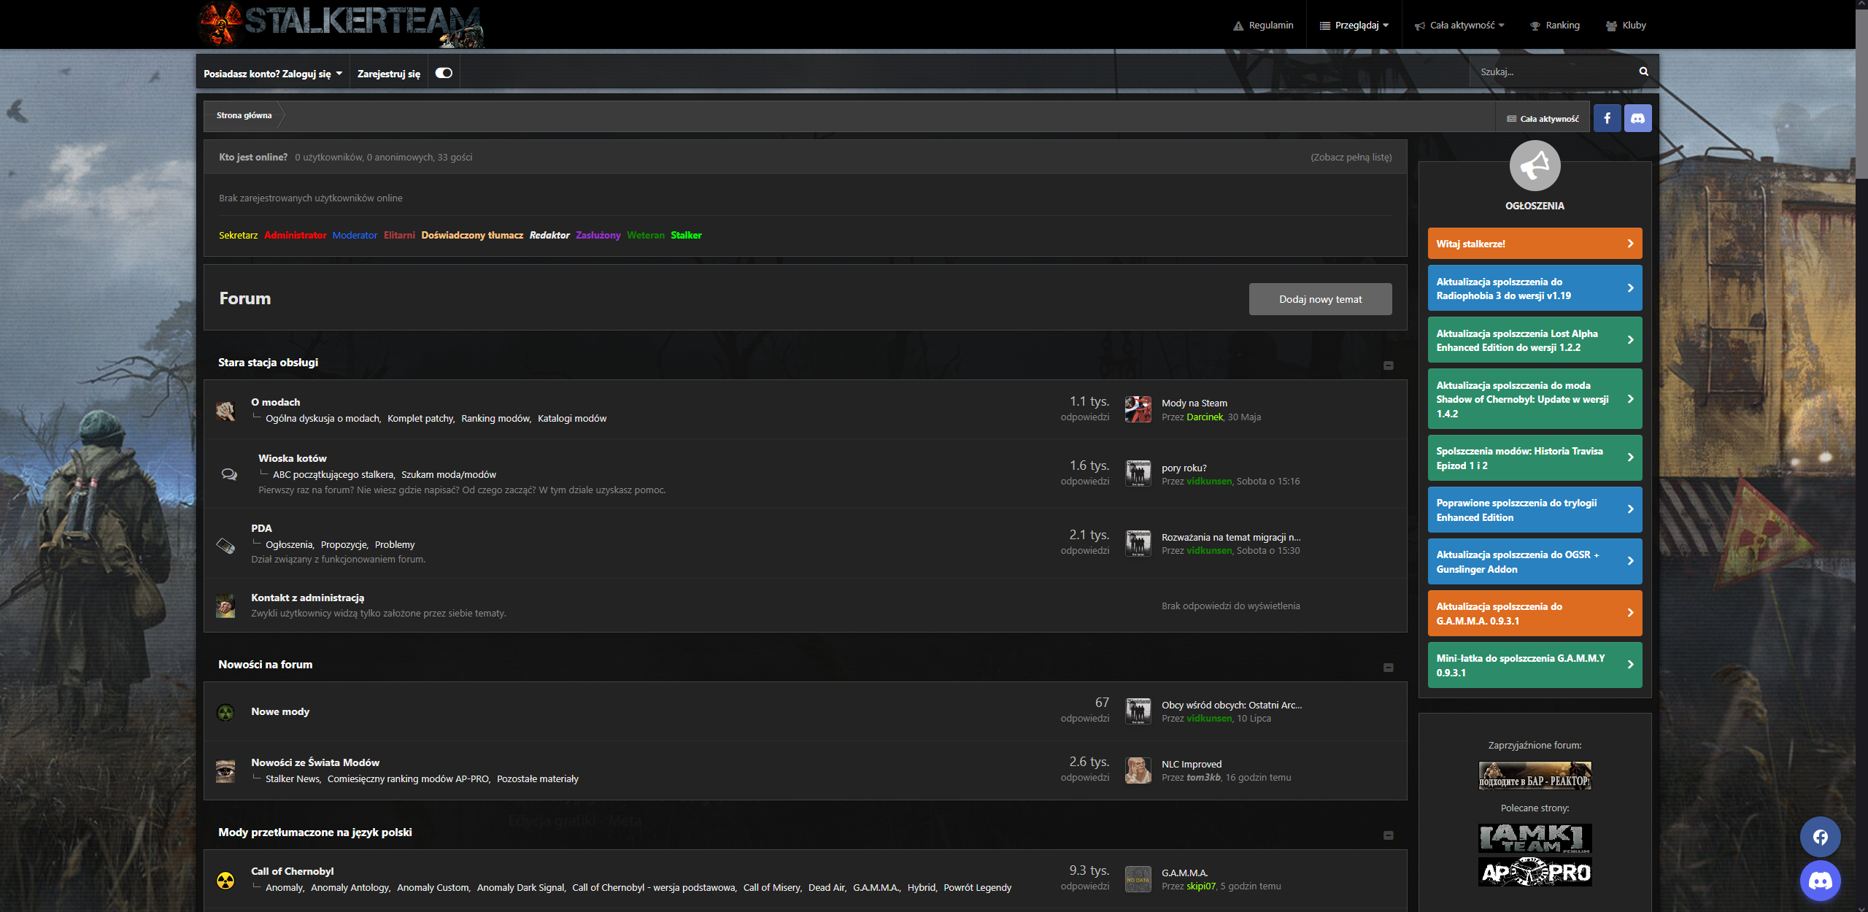Open the Stalker News subforum
The image size is (1868, 912).
tap(293, 778)
